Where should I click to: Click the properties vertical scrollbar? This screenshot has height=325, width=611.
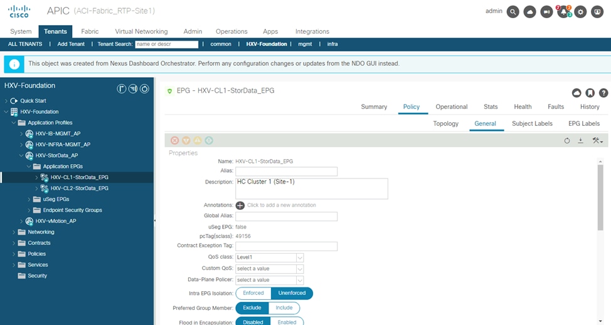coord(600,197)
